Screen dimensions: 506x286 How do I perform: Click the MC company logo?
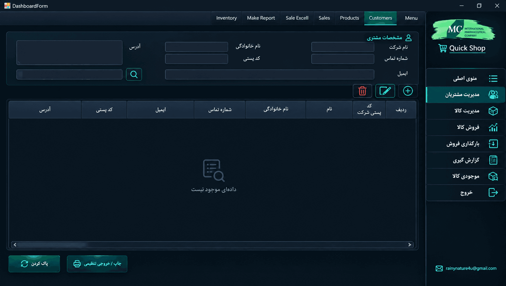point(464,29)
